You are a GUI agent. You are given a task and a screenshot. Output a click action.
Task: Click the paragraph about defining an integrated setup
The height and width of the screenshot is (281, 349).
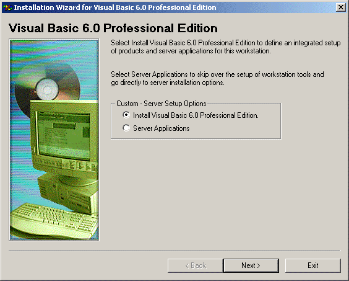(226, 47)
